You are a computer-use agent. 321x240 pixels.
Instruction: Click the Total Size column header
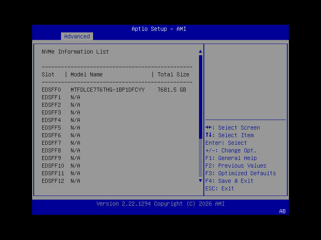(173, 74)
